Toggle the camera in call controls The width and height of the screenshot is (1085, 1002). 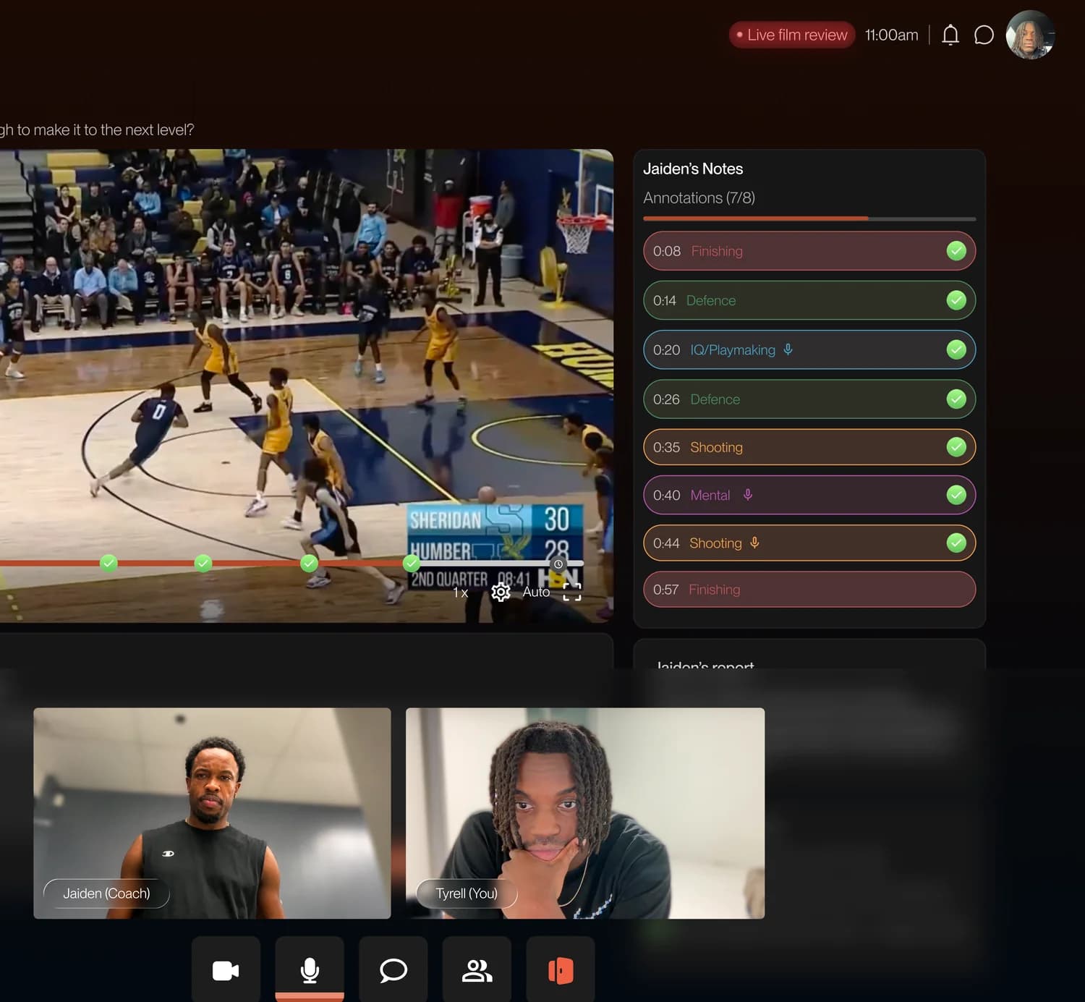pos(226,970)
